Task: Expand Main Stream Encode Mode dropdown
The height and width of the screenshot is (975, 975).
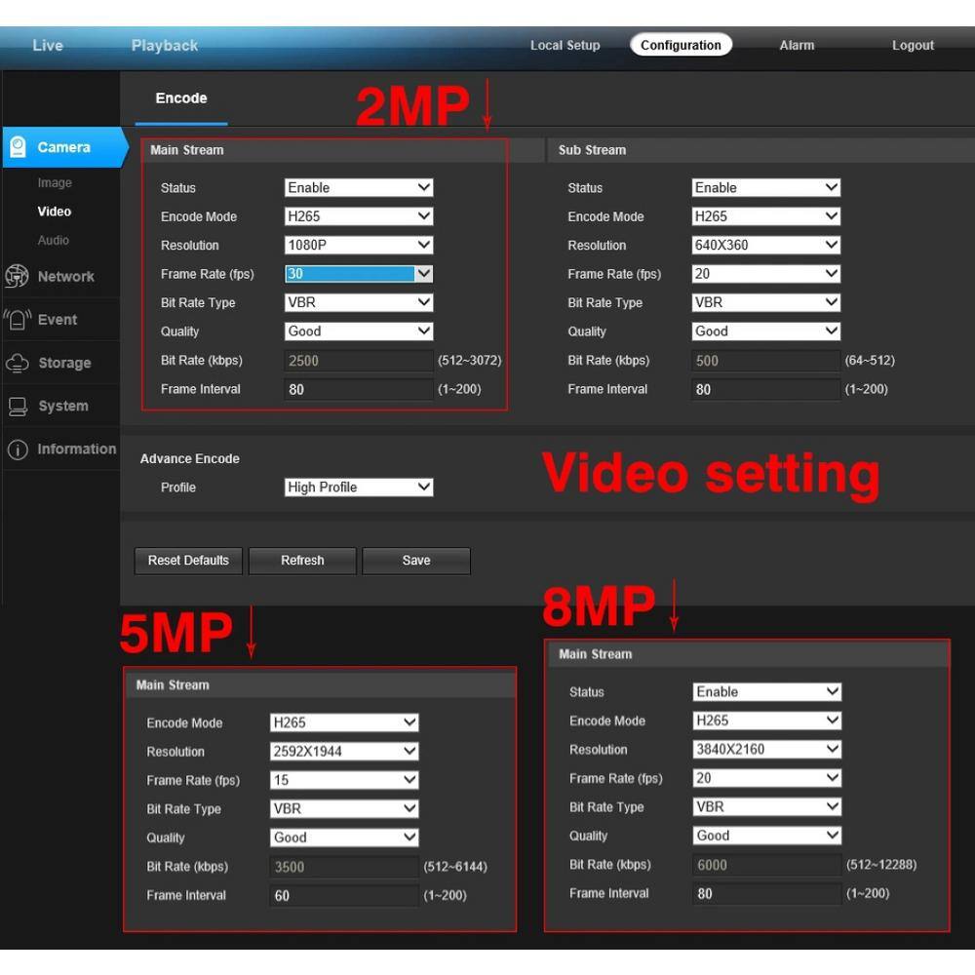Action: (x=359, y=216)
